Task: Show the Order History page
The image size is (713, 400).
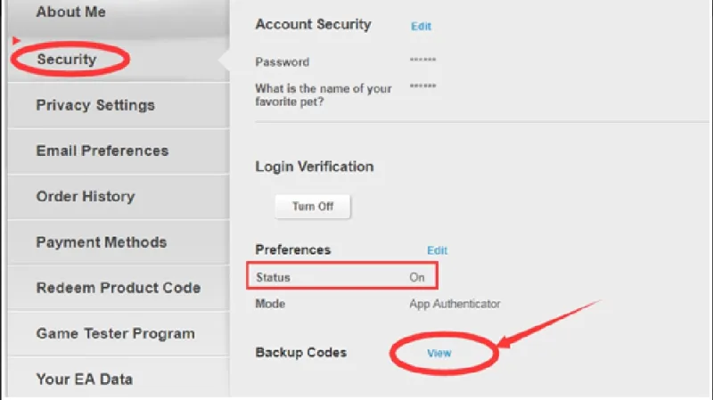Action: click(85, 196)
